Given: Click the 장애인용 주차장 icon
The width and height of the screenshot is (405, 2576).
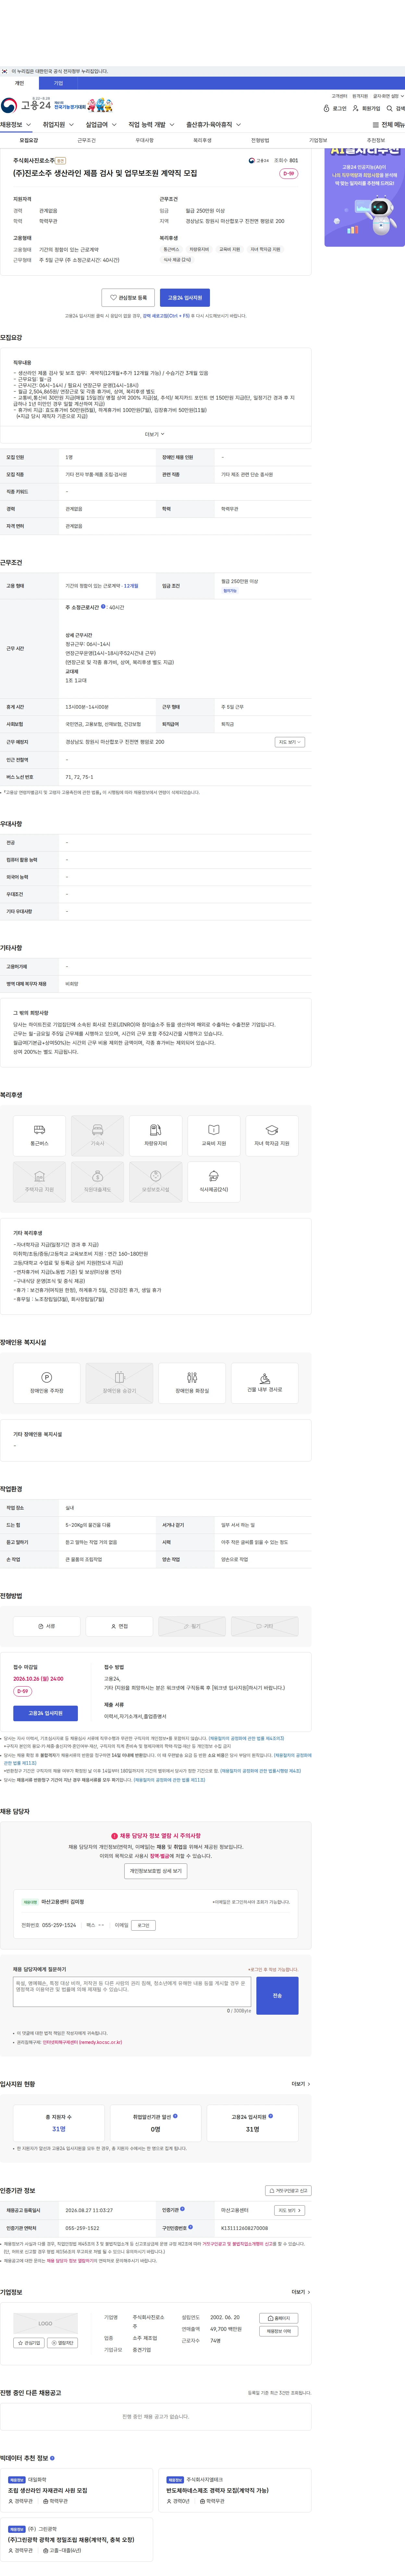Looking at the screenshot, I should (46, 1383).
